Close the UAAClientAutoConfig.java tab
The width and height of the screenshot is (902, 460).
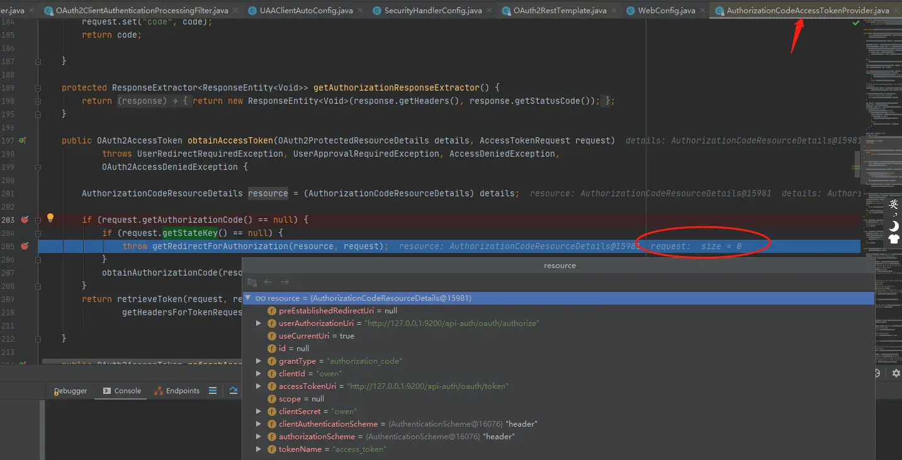(360, 11)
